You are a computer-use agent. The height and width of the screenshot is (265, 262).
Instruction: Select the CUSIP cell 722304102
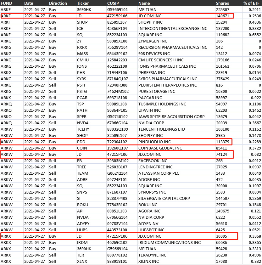[117, 142]
